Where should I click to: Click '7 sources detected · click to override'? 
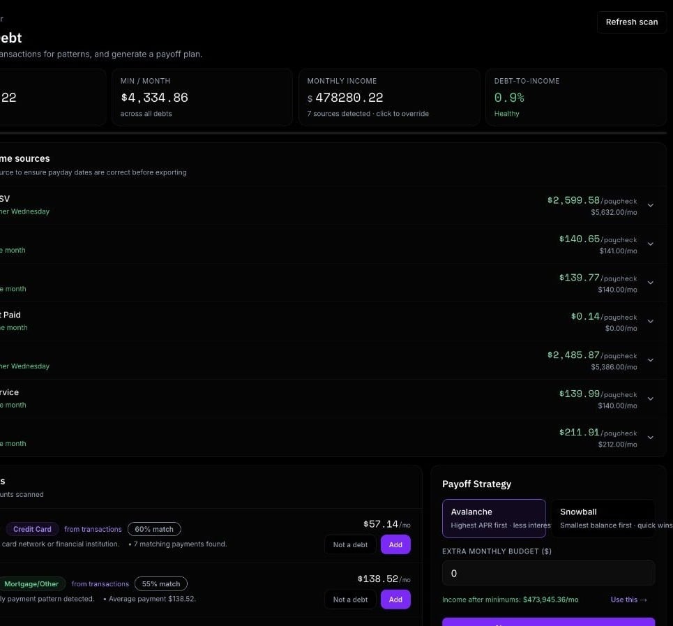pyautogui.click(x=368, y=114)
